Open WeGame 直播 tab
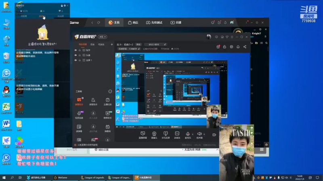The width and height of the screenshot is (323, 181). click(176, 23)
